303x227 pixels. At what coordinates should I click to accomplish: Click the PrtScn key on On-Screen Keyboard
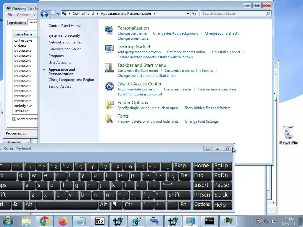click(x=202, y=195)
